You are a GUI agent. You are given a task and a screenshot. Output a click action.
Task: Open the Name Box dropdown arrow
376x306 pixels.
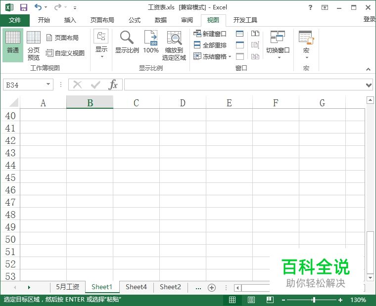48,84
